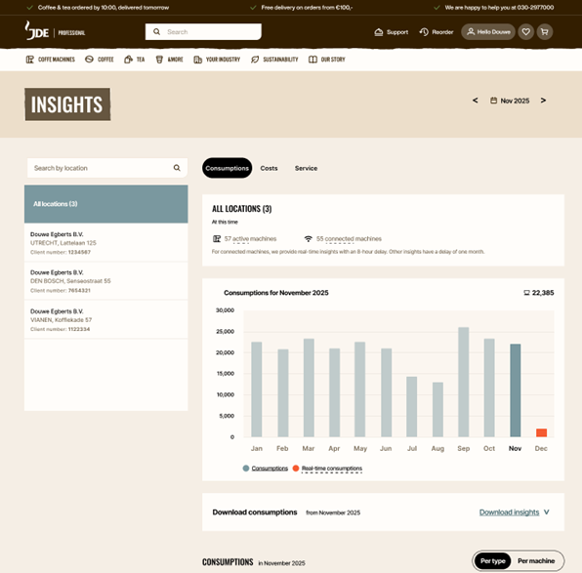Switch to the Consumptions tab
This screenshot has height=573, width=582.
point(228,168)
